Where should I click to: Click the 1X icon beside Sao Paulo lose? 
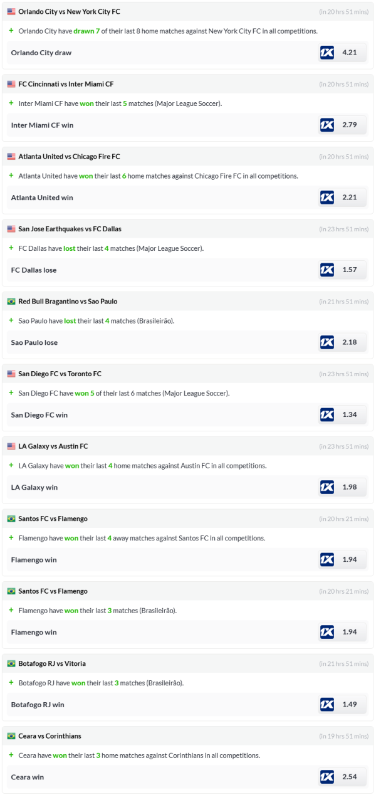pos(327,342)
